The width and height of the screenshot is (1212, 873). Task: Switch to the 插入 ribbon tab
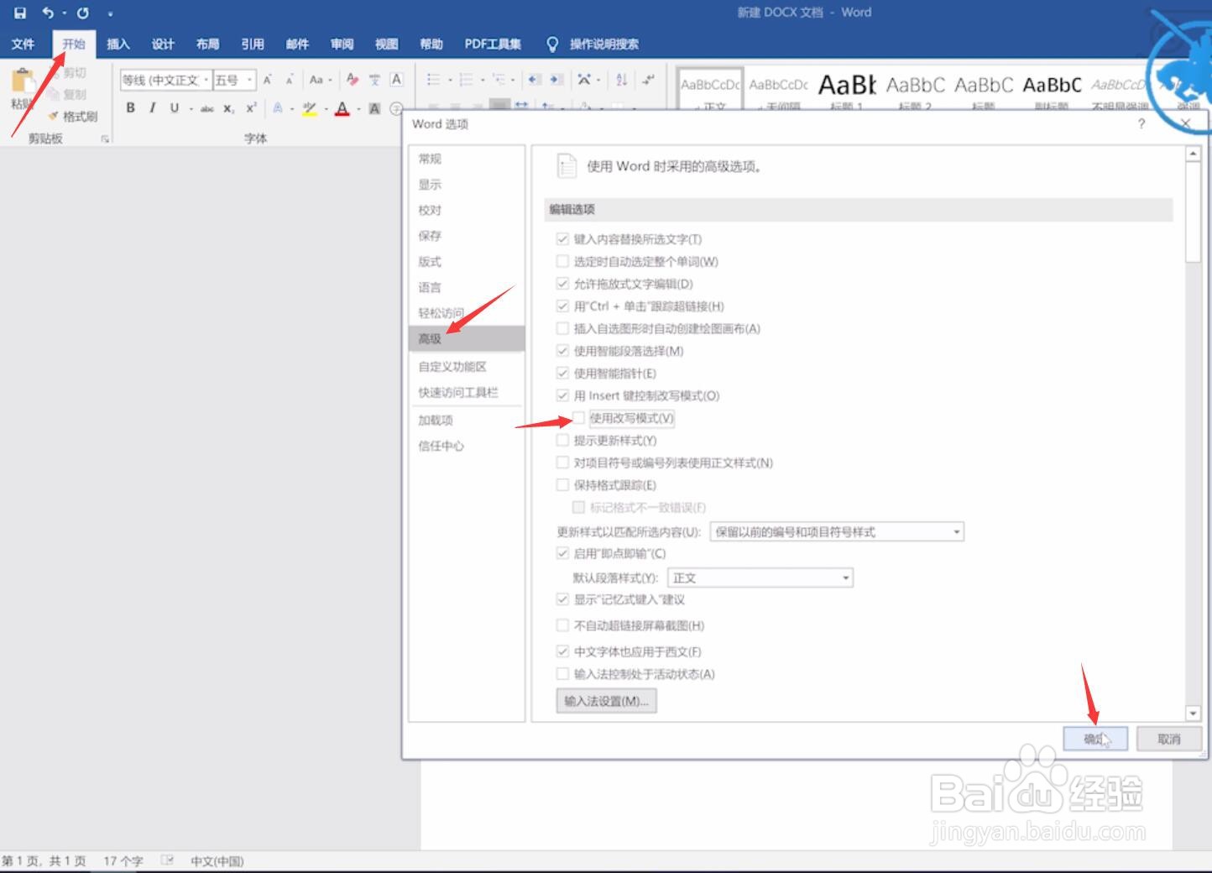(118, 44)
